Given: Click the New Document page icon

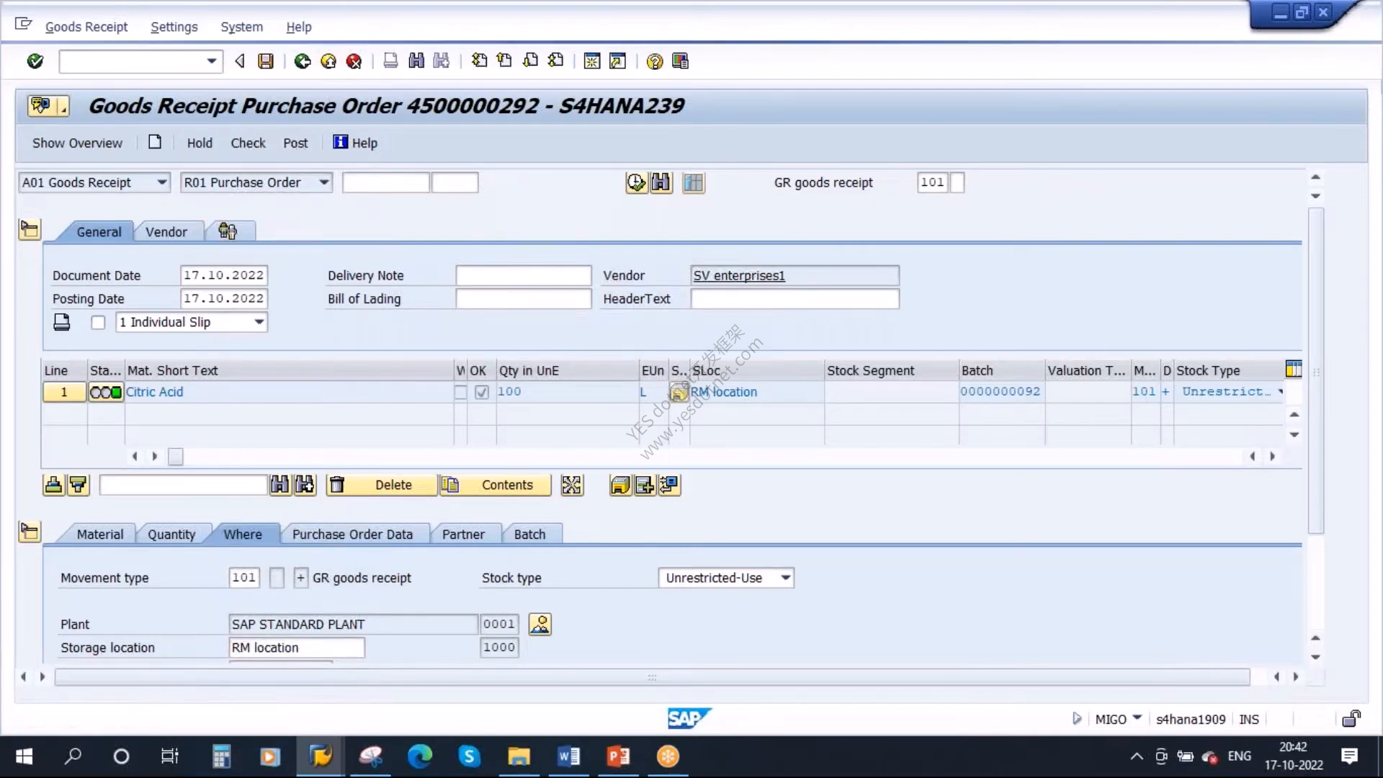Looking at the screenshot, I should click(x=155, y=142).
